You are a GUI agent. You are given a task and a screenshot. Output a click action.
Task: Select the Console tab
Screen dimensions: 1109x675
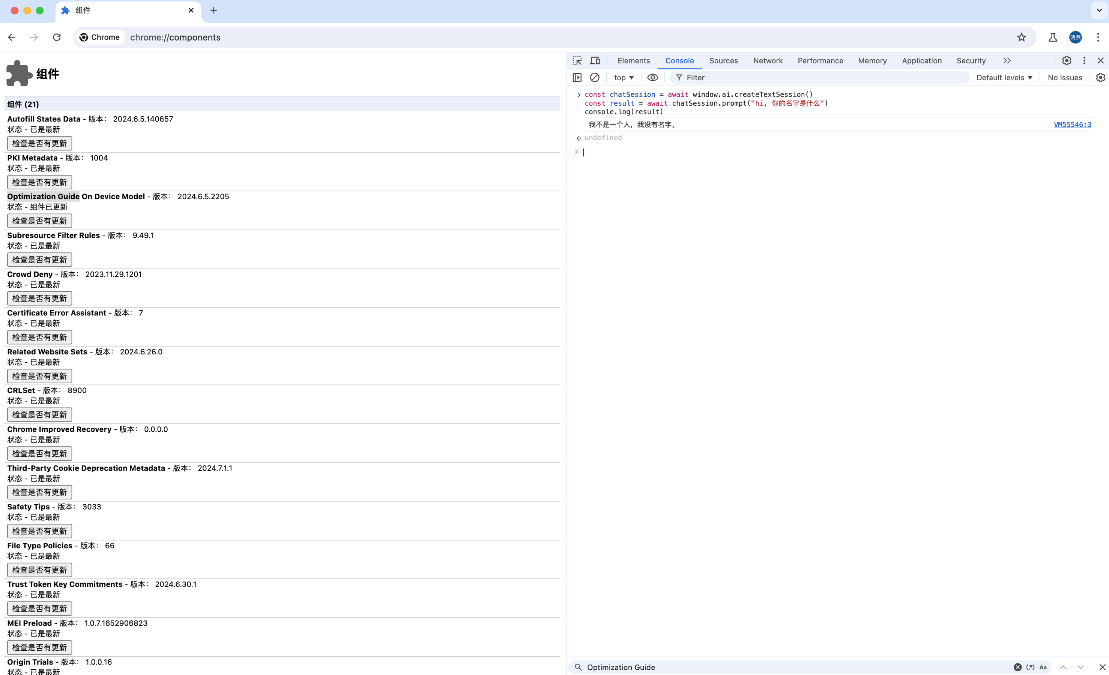tap(679, 61)
